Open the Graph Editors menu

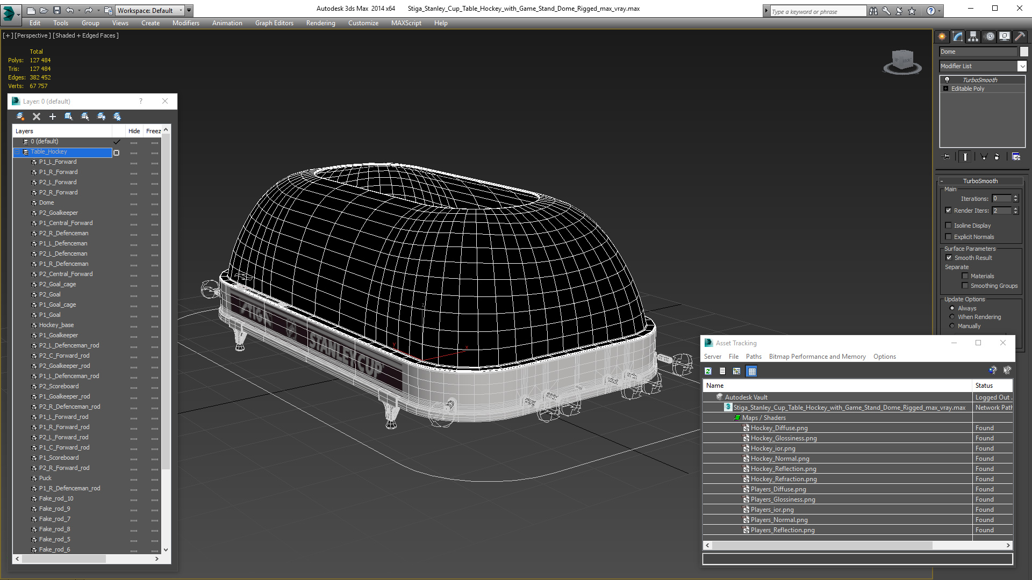pyautogui.click(x=274, y=23)
